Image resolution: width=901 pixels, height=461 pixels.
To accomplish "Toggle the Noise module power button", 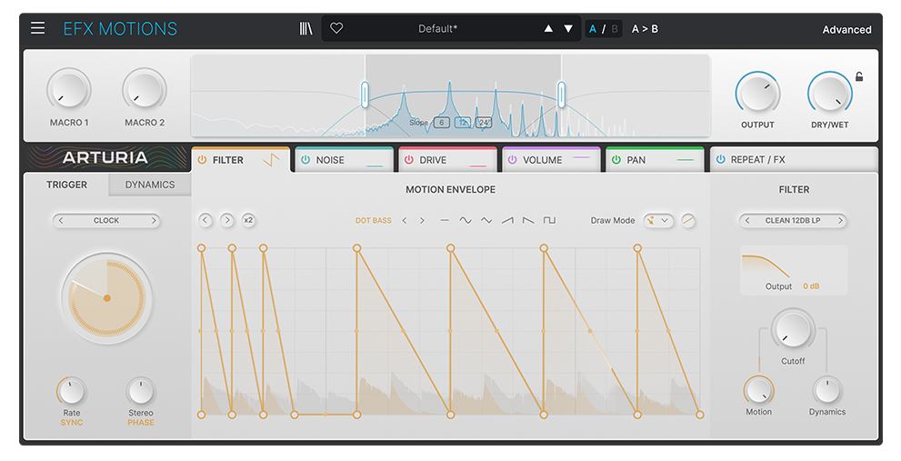I will click(305, 160).
